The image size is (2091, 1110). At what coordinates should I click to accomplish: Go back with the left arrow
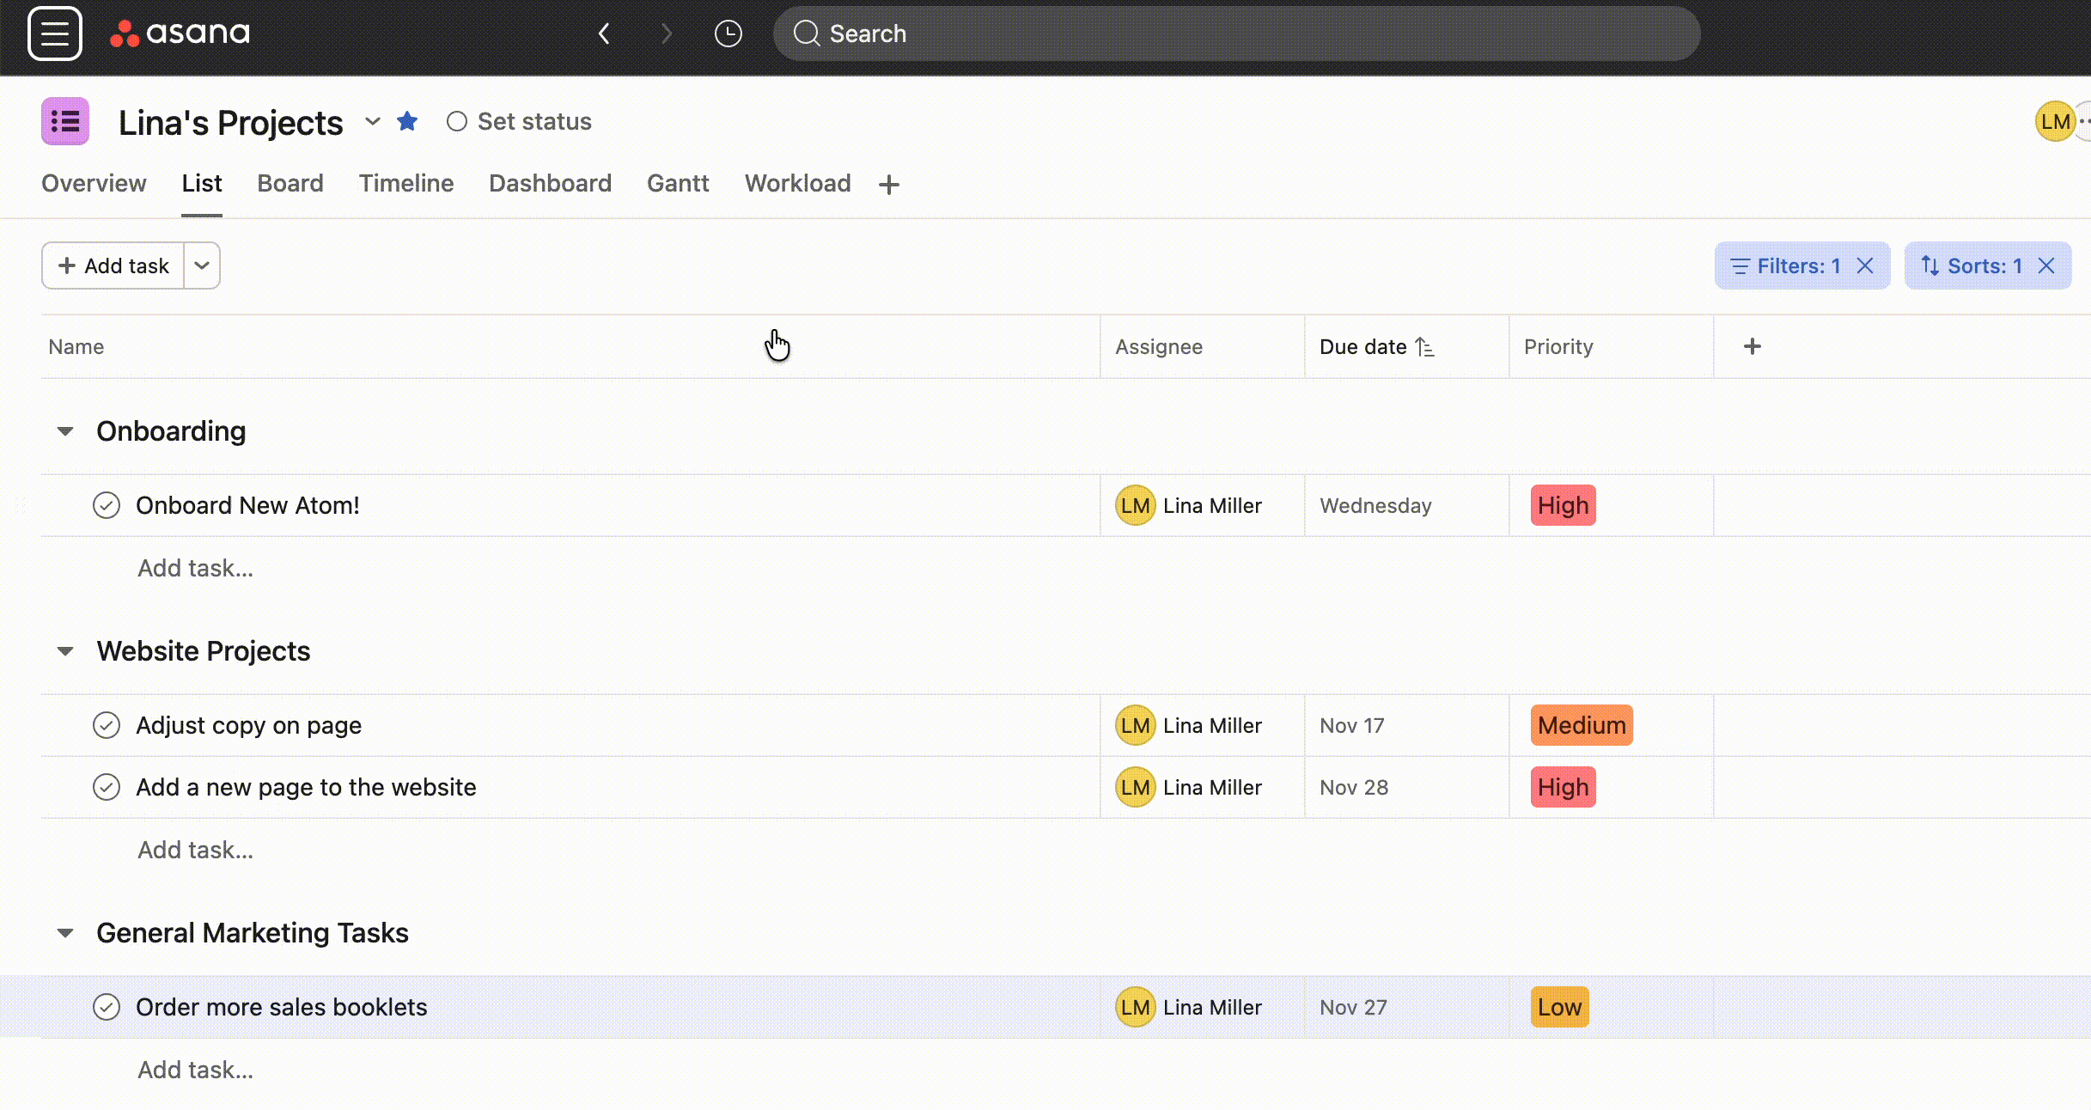tap(604, 34)
